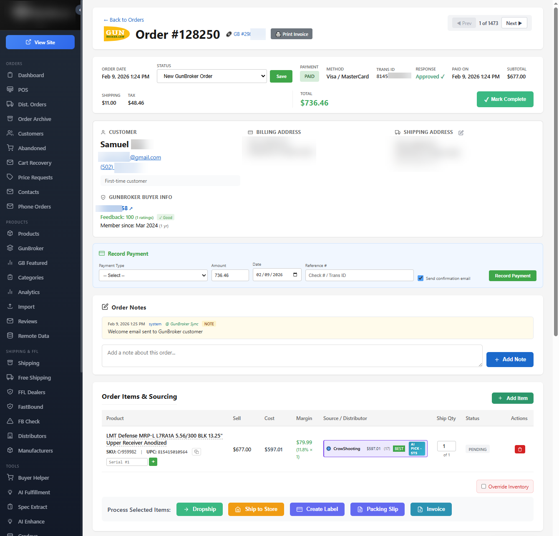Open the Dashboard from the sidebar icon
559x536 pixels.
tap(10, 75)
